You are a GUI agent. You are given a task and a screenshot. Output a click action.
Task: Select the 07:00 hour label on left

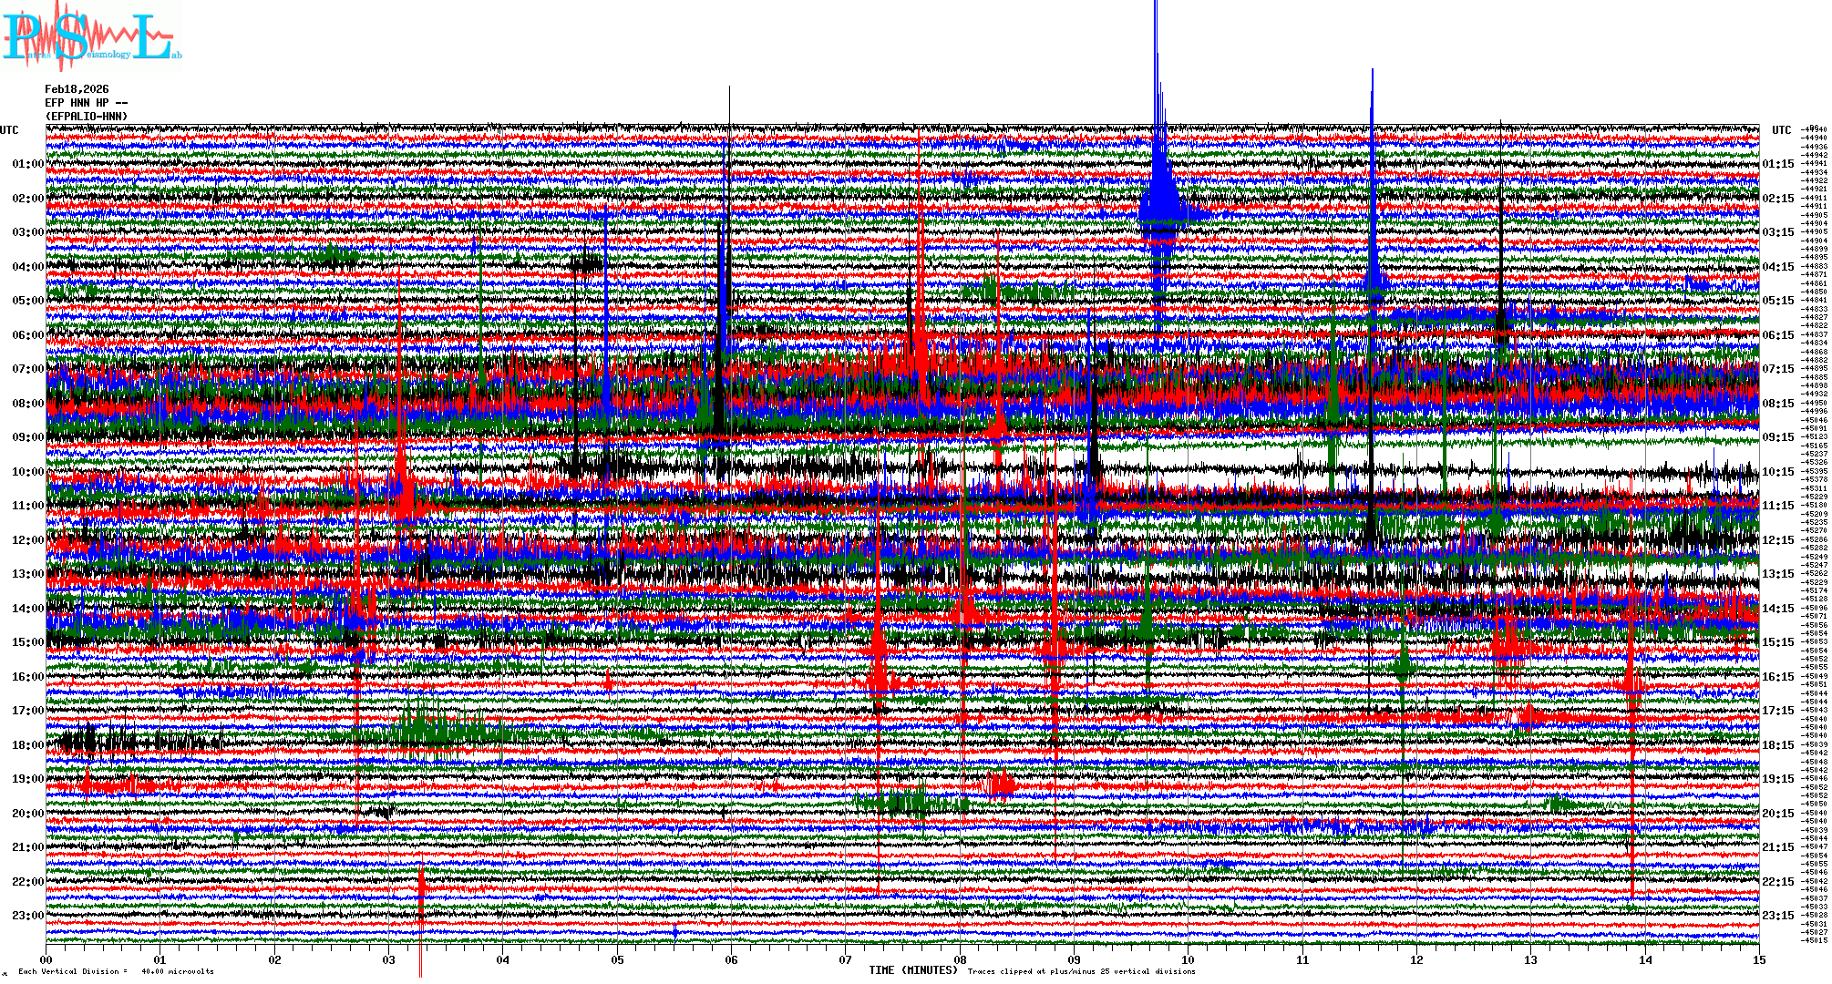(x=27, y=369)
